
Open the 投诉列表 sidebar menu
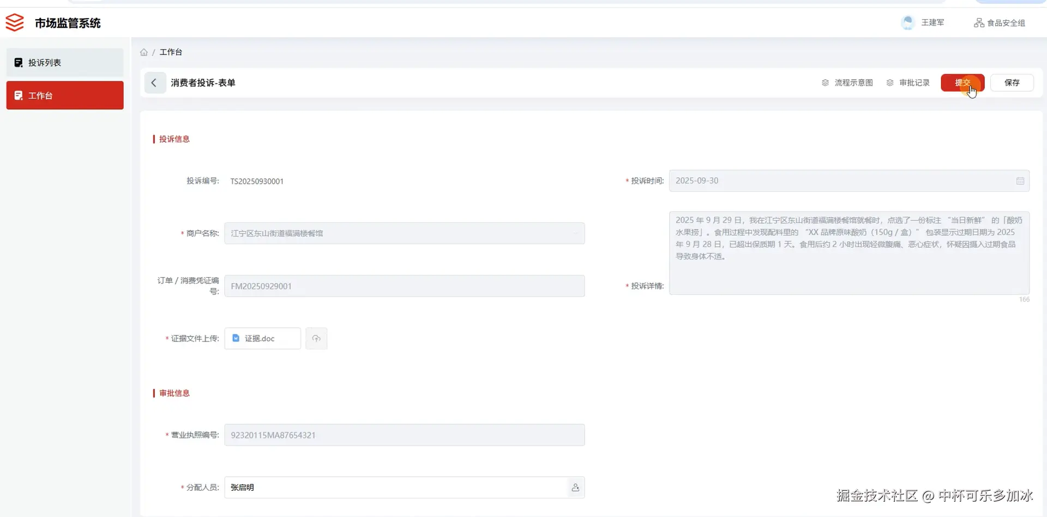pyautogui.click(x=65, y=63)
